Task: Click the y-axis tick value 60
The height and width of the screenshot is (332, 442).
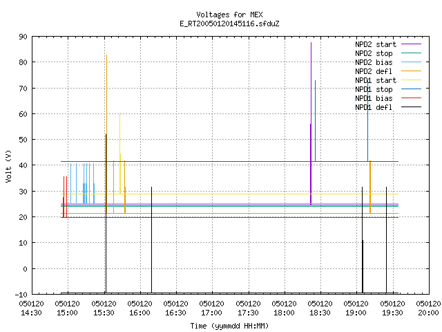Action: pyautogui.click(x=23, y=114)
